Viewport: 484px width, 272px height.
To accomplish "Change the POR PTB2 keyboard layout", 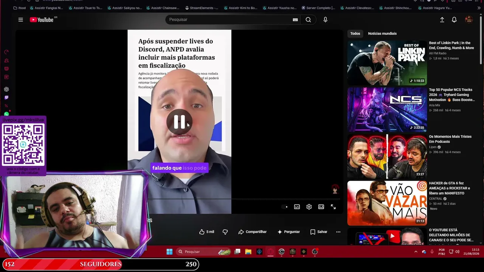I will [442, 252].
